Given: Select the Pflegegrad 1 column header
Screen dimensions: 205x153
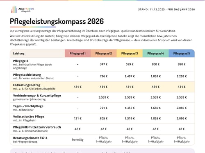Looking at the screenshot, I should pos(77,54).
